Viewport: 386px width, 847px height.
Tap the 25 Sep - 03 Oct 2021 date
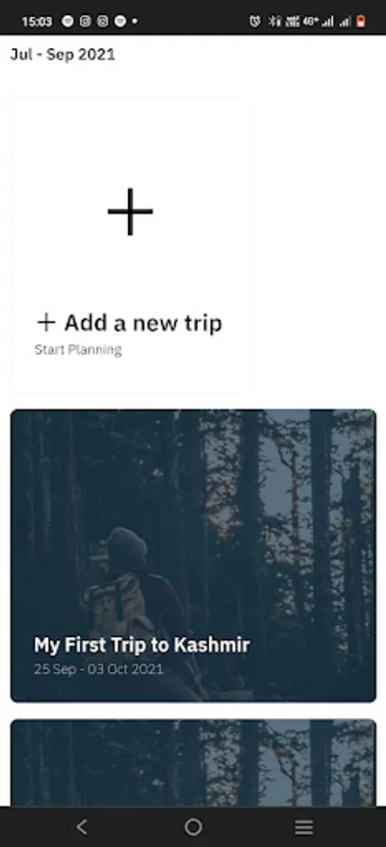(x=99, y=669)
